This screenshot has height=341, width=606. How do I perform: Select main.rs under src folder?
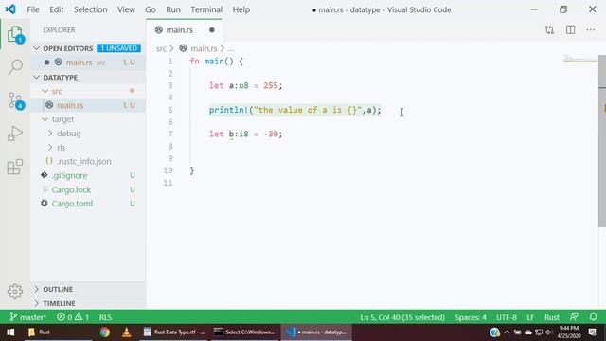88,105
